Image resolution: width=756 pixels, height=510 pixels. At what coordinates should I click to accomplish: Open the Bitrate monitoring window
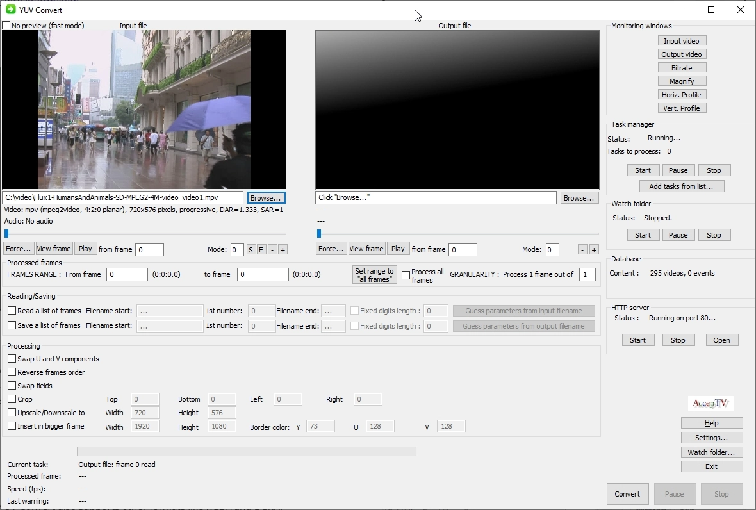coord(682,68)
